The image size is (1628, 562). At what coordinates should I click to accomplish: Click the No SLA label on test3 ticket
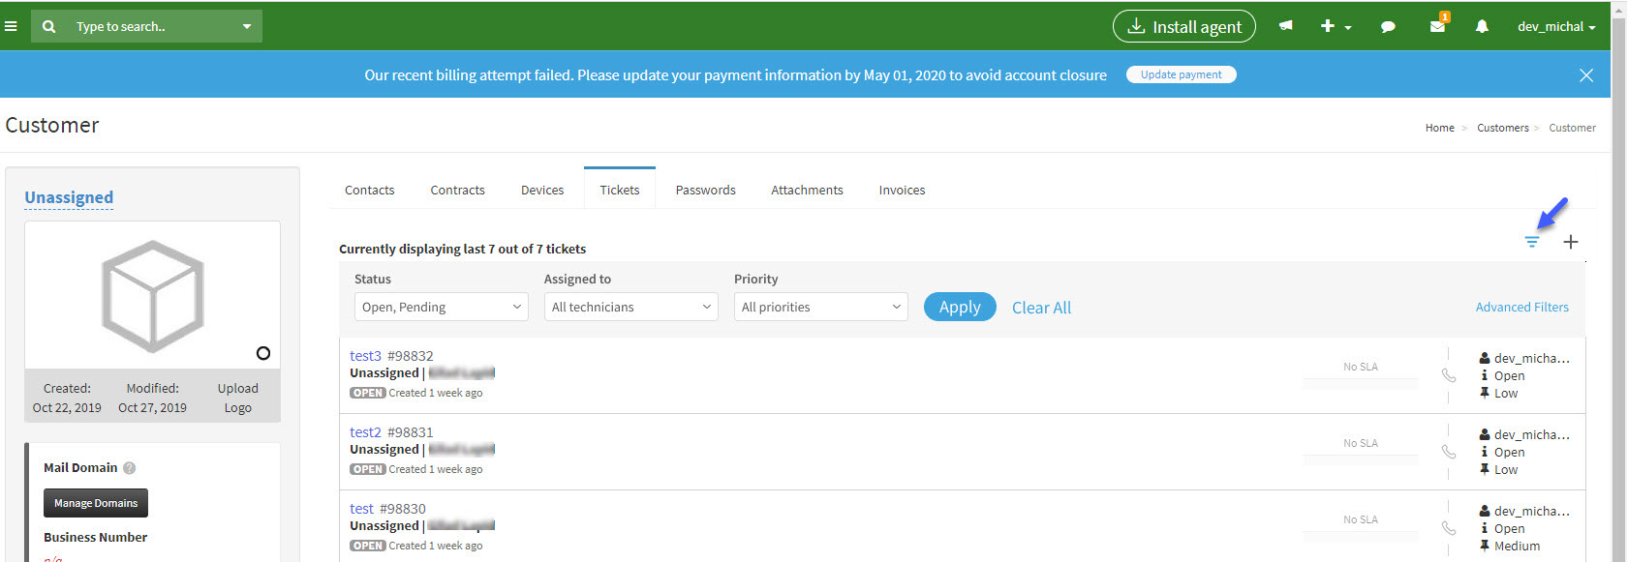(x=1361, y=367)
